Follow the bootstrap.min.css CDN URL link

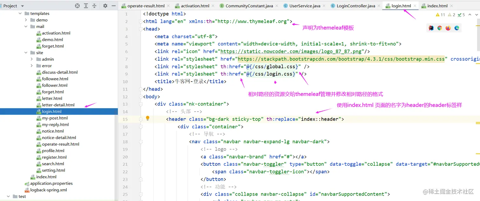[x=341, y=59]
